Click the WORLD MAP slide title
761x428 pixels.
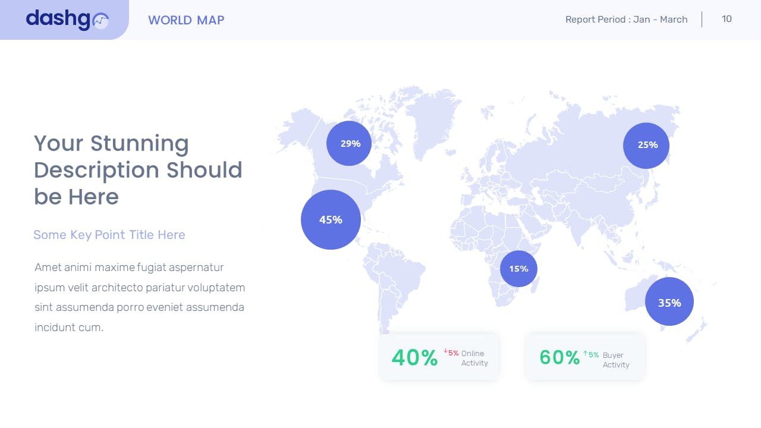186,20
